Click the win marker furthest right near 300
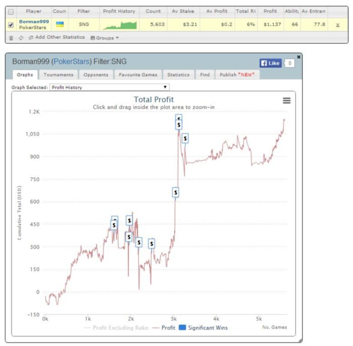This screenshot has height=346, width=353. [x=151, y=244]
